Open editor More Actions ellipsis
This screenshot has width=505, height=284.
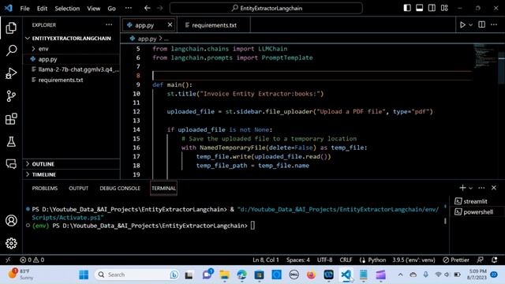click(494, 24)
